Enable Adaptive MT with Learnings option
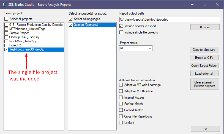The height and width of the screenshot is (134, 224). point(121,85)
